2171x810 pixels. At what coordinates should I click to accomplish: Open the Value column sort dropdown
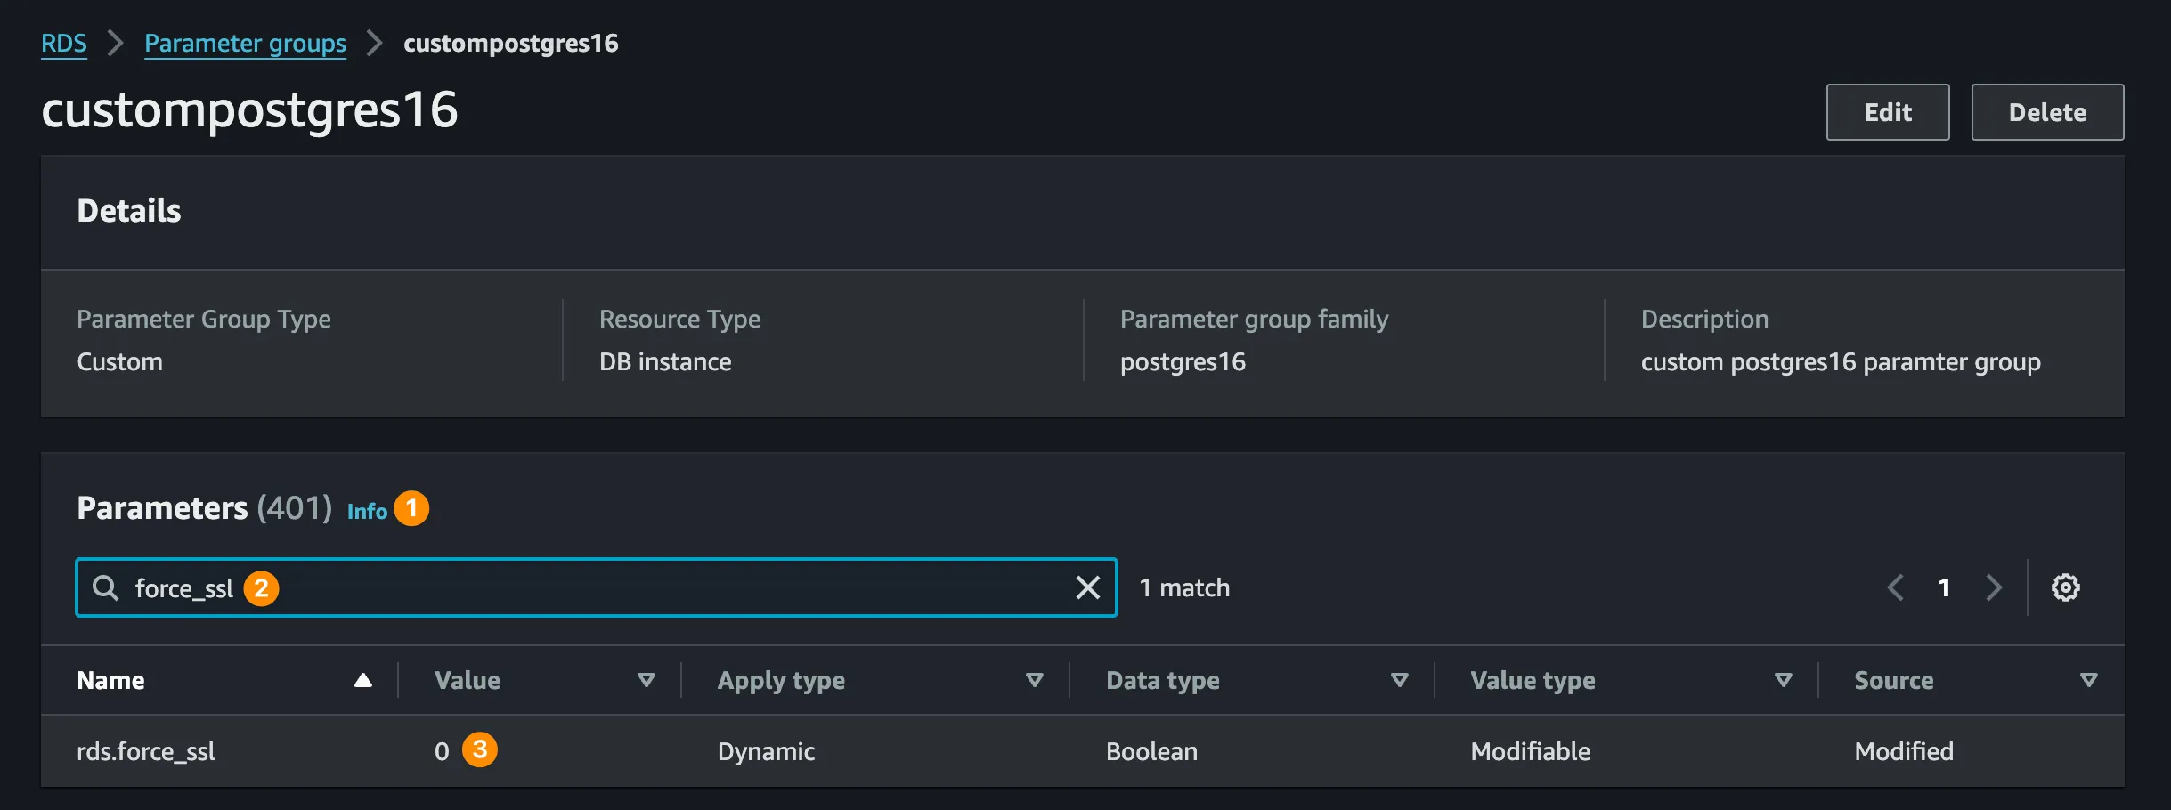click(646, 680)
